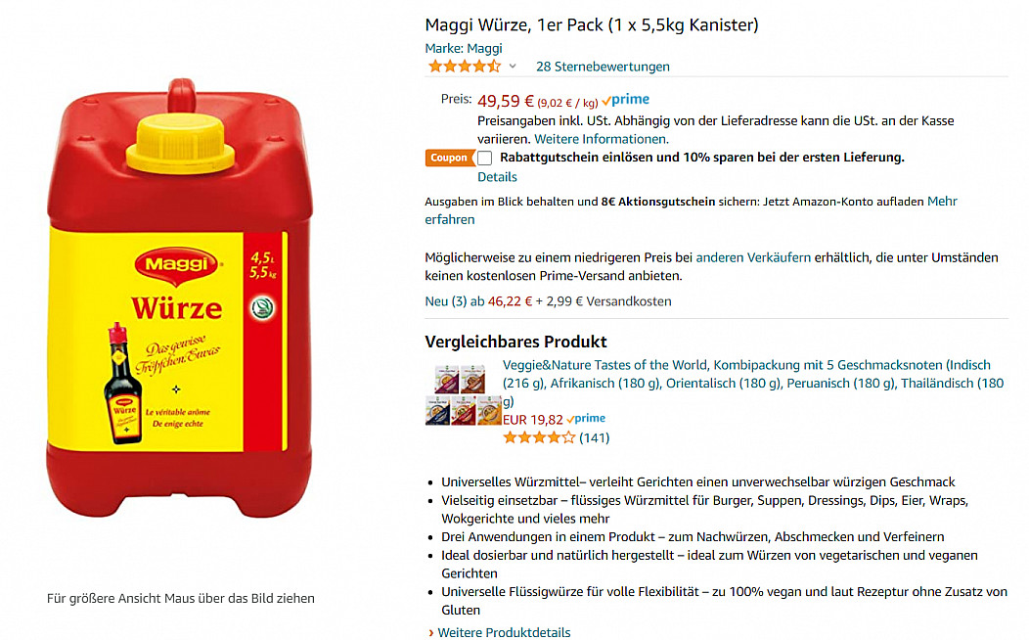Open the 28 Sternebewertungen link
Screen dimensions: 1029x640
click(x=603, y=67)
